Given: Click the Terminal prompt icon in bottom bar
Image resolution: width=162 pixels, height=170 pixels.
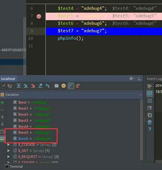Looking at the screenshot, I should 7,167.
